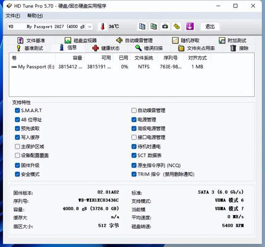
Task: Click the red thermometer temperature icon
Action: (102, 27)
